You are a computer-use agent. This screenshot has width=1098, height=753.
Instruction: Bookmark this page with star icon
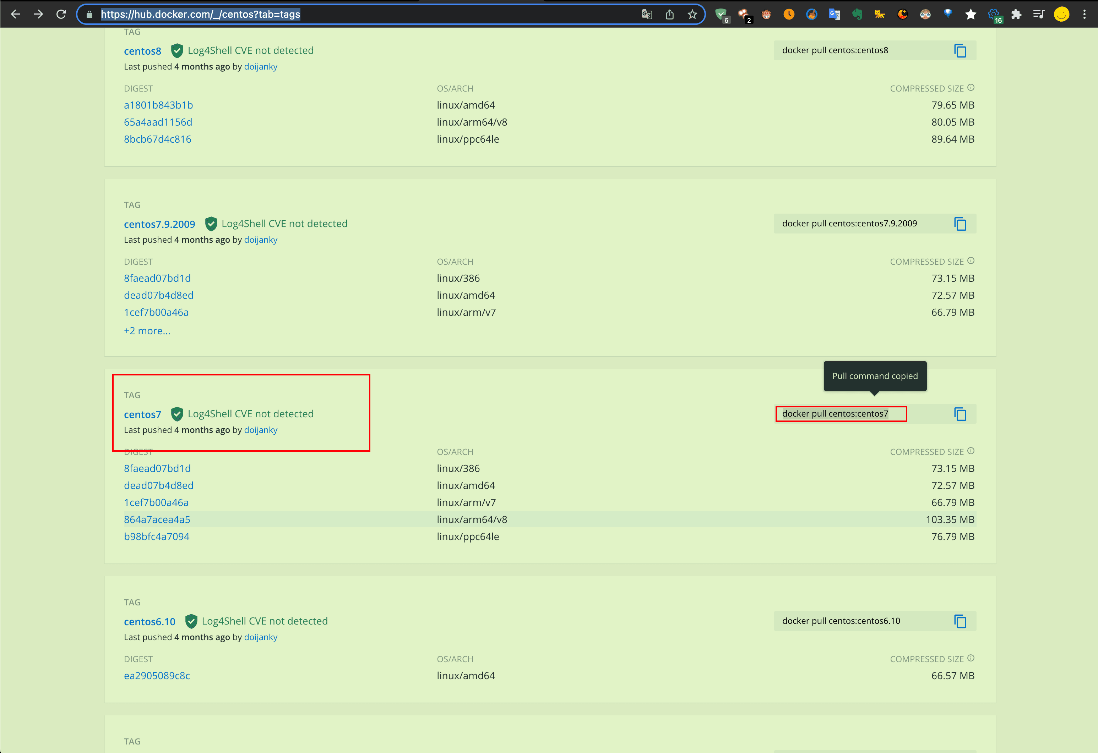coord(692,14)
